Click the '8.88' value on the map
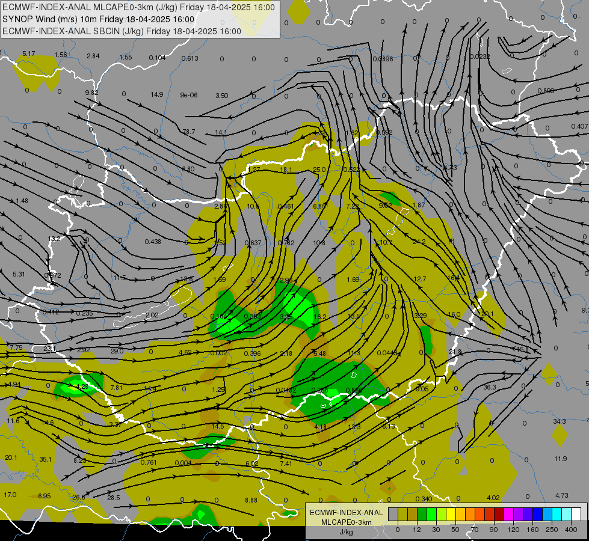589x541 pixels. click(251, 500)
